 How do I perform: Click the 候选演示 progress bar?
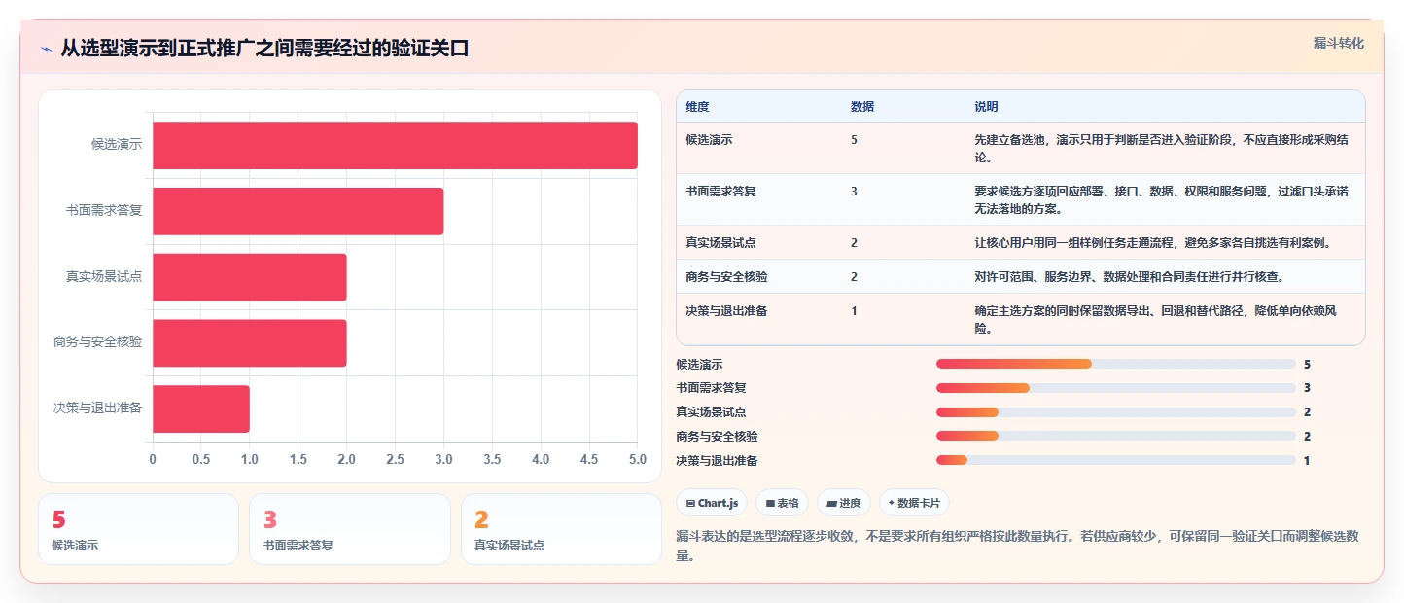(1116, 364)
